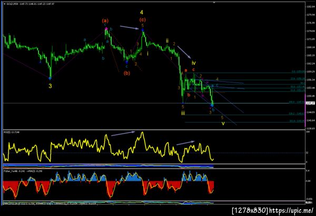Click the 1159.29 price scale value

(x=311, y=71)
